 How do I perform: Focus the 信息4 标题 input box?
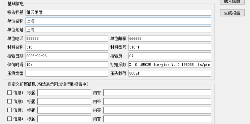coord(64,119)
